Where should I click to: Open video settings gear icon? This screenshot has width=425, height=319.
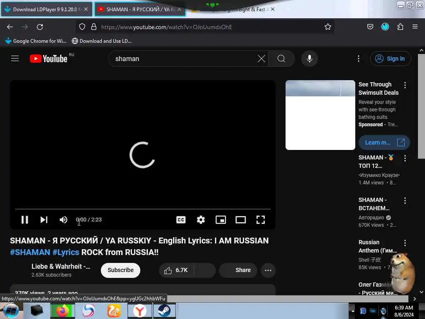[200, 220]
